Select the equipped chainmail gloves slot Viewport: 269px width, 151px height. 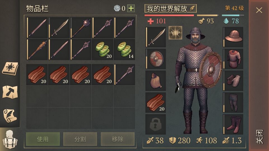coord(233,81)
